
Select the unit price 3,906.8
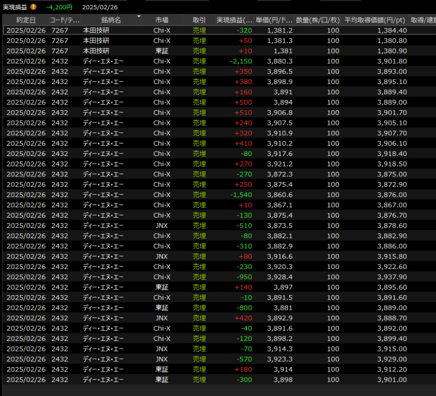pos(280,113)
